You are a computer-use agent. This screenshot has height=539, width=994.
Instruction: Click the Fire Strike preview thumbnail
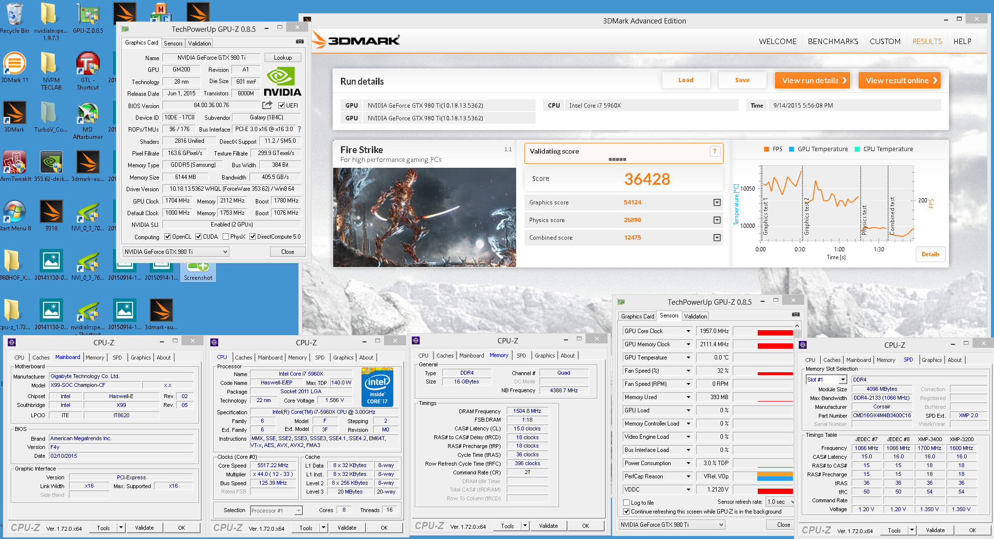pos(425,217)
